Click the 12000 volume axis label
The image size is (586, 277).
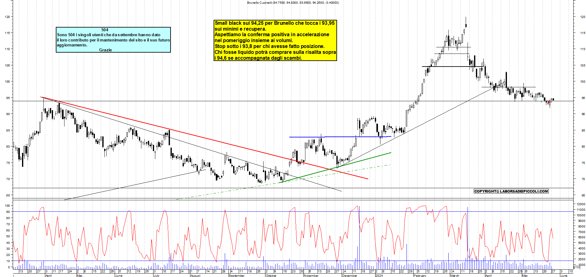pyautogui.click(x=581, y=204)
